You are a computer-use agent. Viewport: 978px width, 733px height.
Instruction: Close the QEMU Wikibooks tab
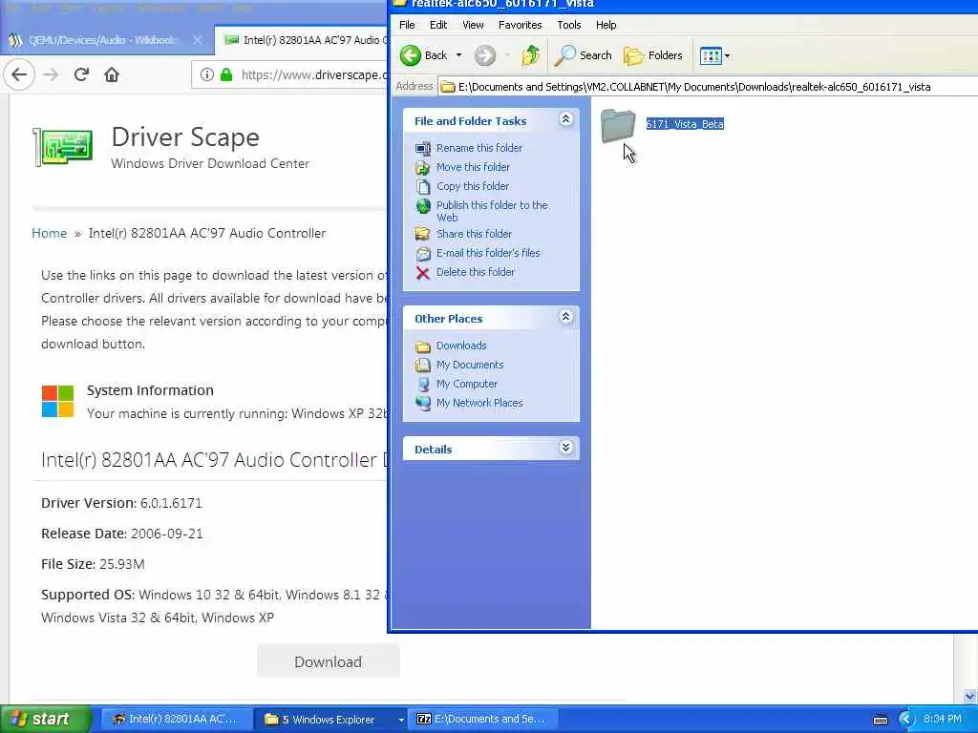tap(198, 40)
